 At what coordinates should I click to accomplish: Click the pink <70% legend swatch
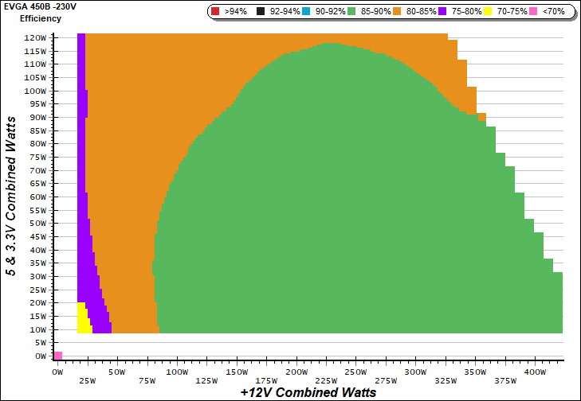[x=533, y=12]
